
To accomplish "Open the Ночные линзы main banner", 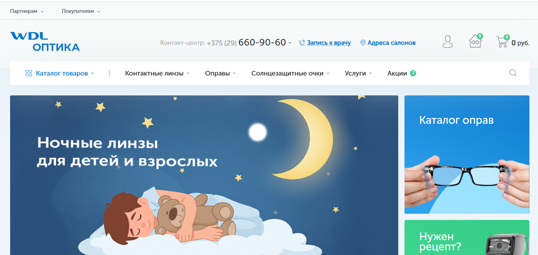I will click(204, 175).
